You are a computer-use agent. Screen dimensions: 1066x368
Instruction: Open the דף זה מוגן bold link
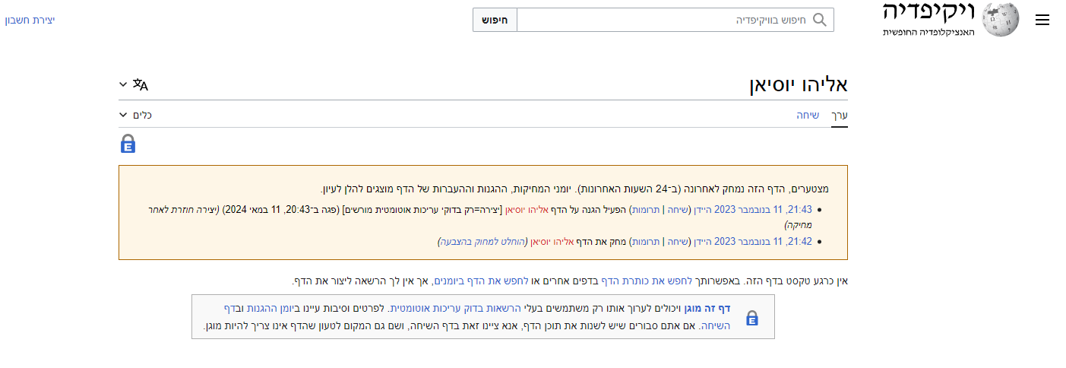[707, 308]
